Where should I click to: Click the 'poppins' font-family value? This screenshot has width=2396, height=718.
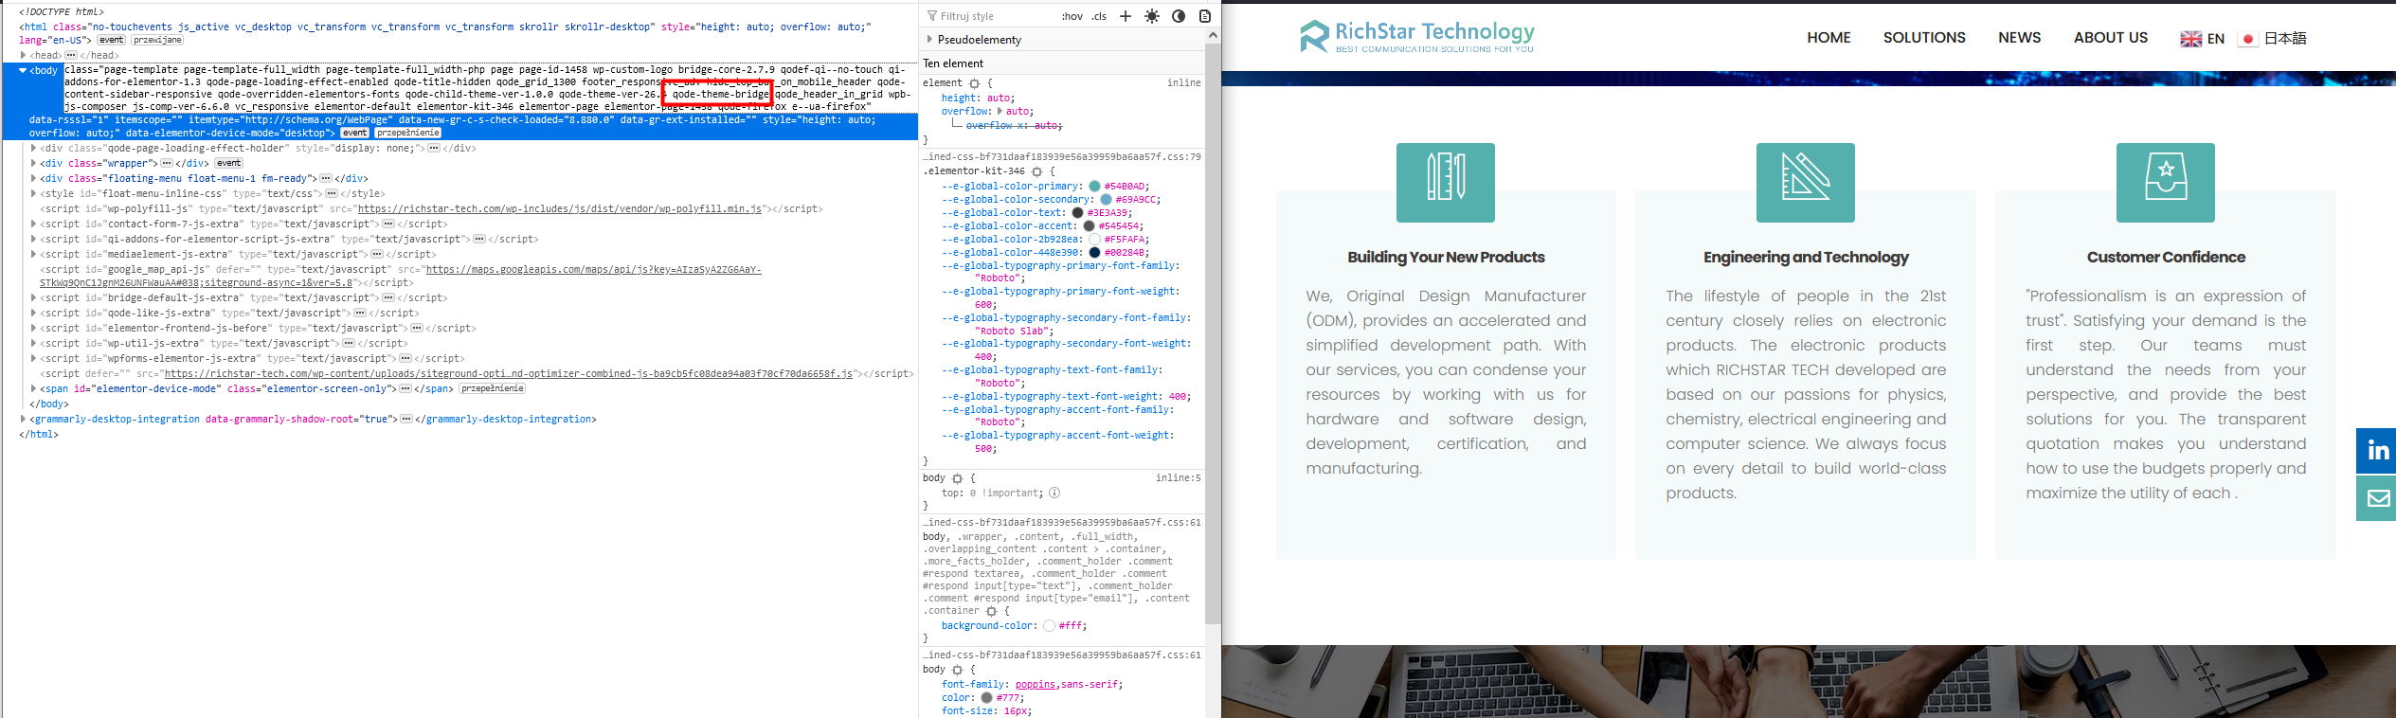coord(1036,685)
